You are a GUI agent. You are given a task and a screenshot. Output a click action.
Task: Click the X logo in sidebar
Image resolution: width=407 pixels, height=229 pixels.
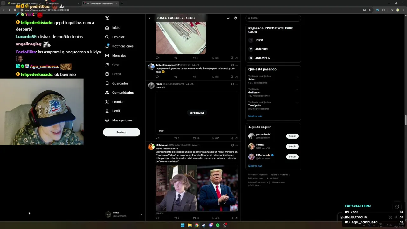(x=107, y=18)
